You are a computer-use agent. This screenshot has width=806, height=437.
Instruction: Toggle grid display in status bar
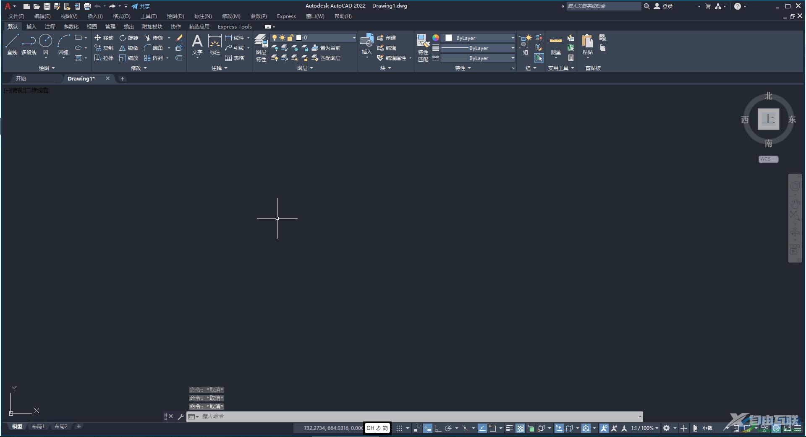(x=399, y=428)
